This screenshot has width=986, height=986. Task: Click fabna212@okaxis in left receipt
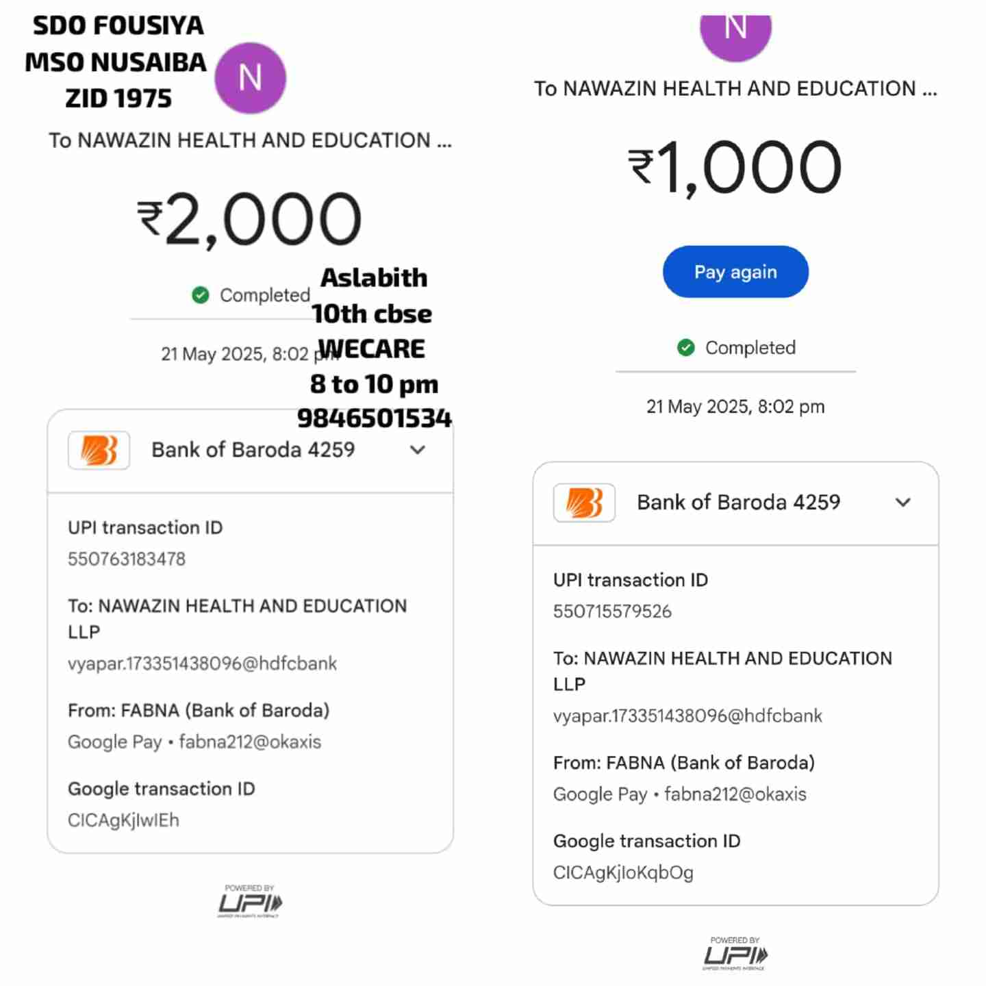[x=250, y=742]
